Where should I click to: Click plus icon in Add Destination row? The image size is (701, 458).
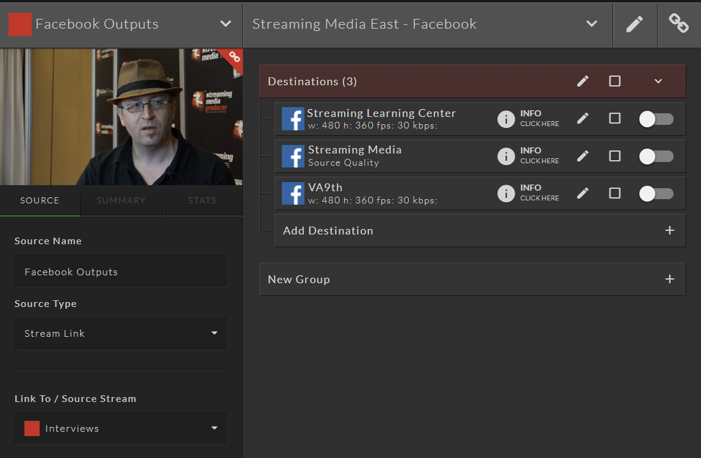pos(670,230)
